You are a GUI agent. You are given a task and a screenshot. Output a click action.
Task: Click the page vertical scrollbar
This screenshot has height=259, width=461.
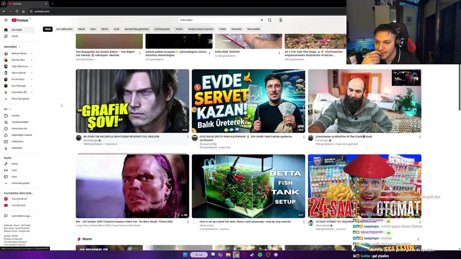coord(459,87)
